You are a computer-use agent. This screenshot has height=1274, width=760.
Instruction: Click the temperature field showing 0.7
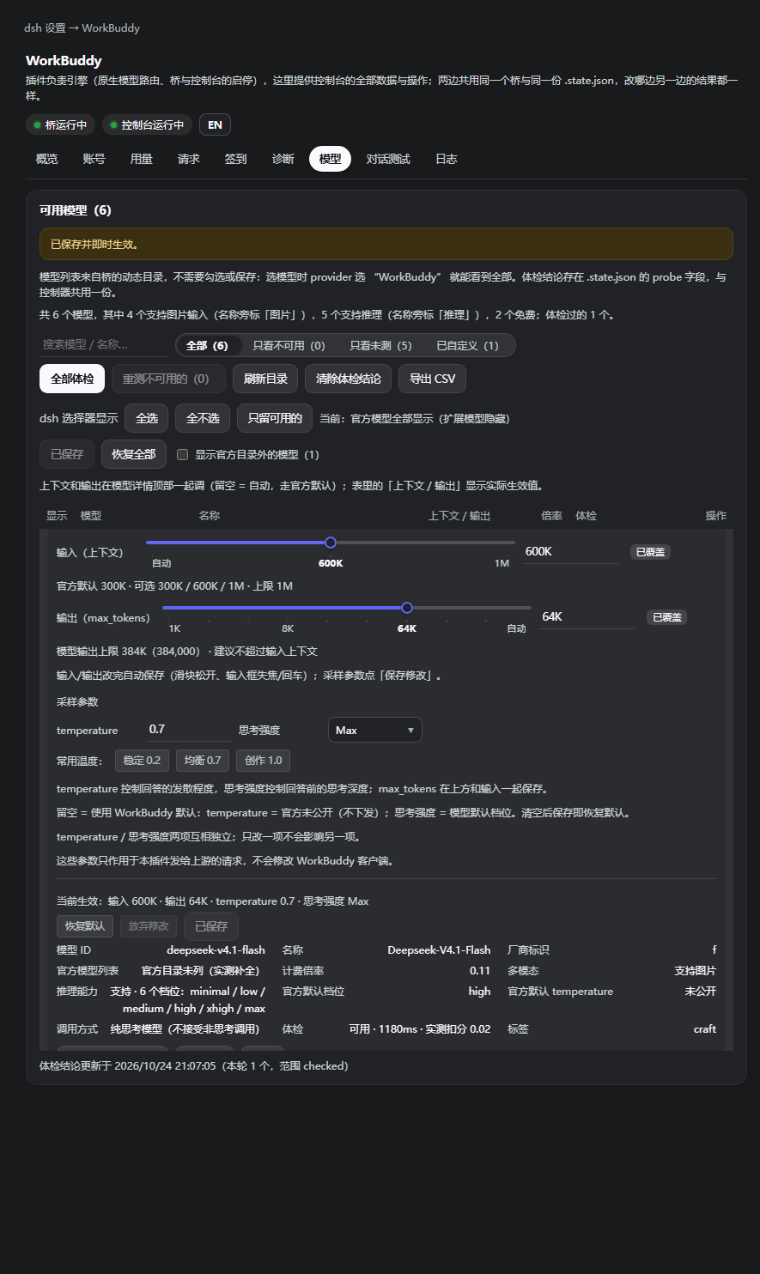pyautogui.click(x=189, y=730)
